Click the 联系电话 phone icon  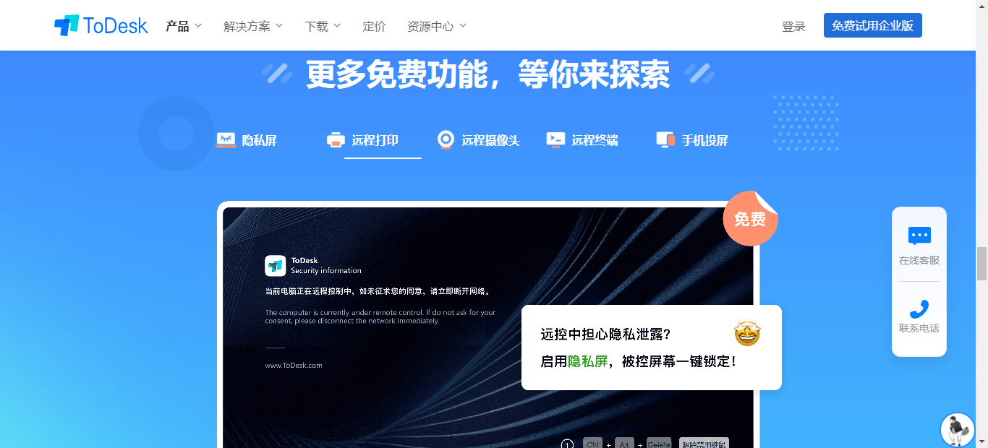click(x=919, y=309)
